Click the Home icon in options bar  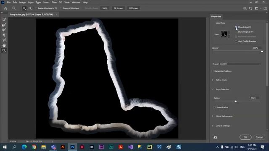point(5,8)
